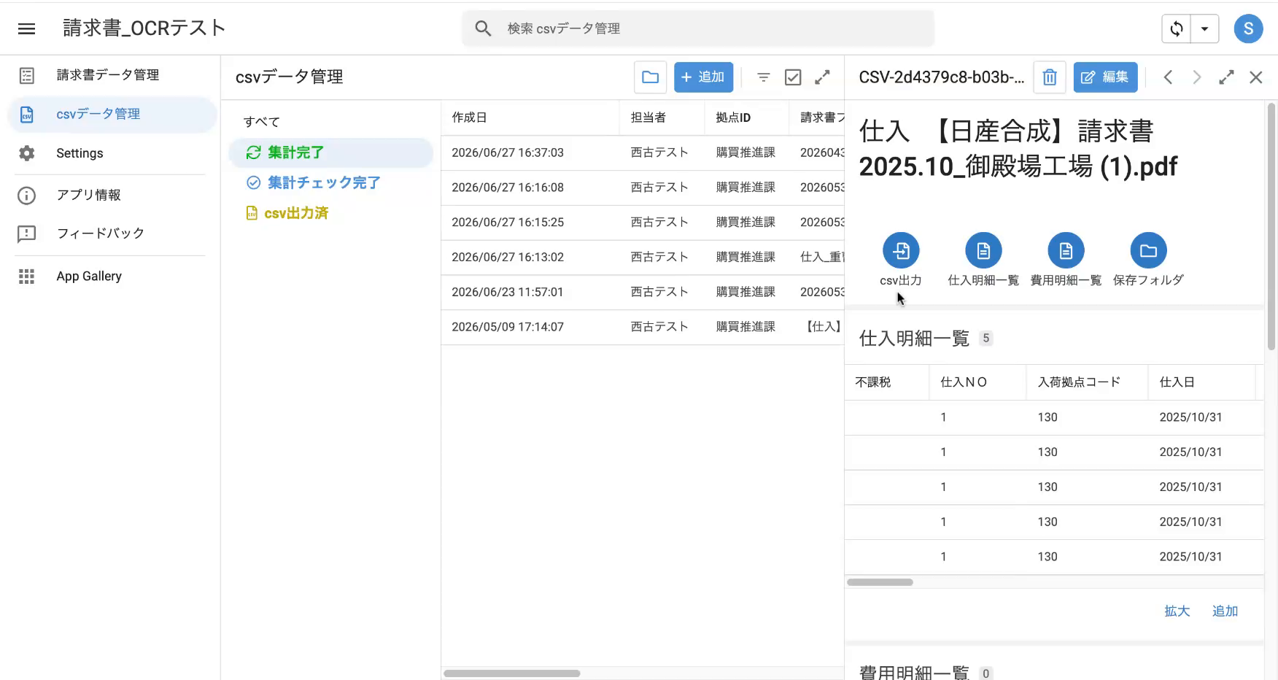This screenshot has height=680, width=1278.
Task: Go to previous record arrow
Action: coord(1168,77)
